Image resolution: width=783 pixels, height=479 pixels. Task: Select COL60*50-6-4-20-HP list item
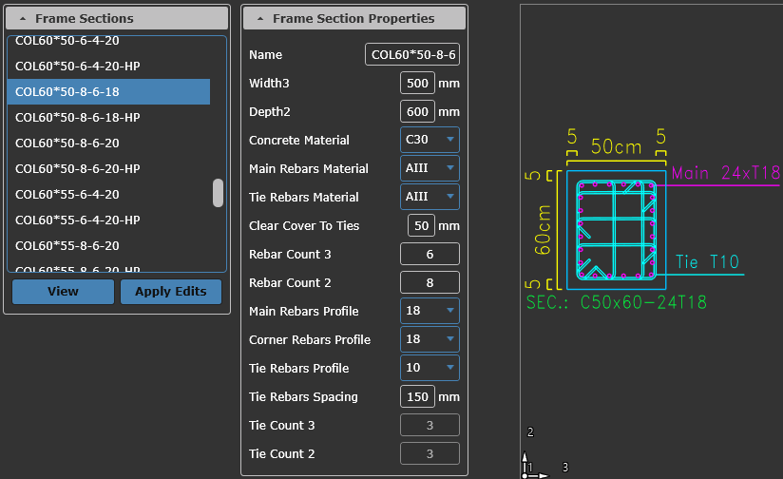tap(78, 66)
